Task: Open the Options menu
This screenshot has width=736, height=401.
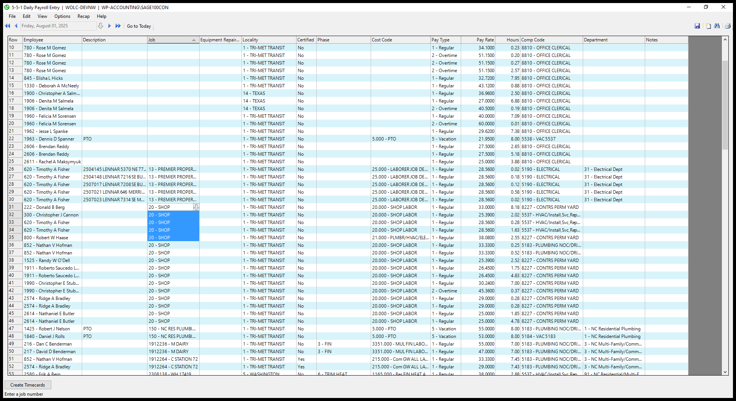Action: (x=62, y=16)
